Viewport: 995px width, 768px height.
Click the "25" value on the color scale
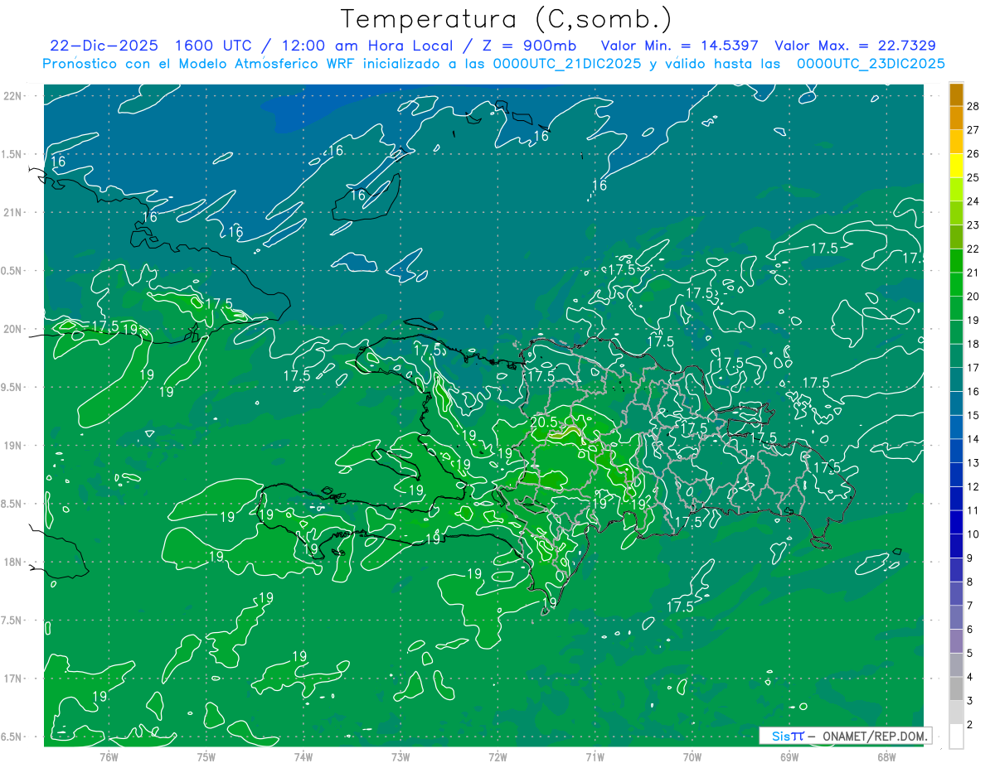(973, 177)
